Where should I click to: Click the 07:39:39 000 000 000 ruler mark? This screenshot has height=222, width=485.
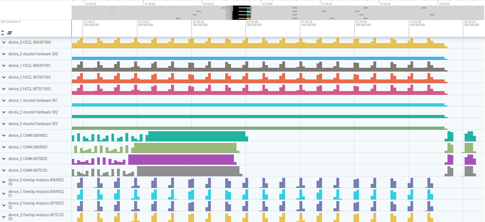coord(472,24)
